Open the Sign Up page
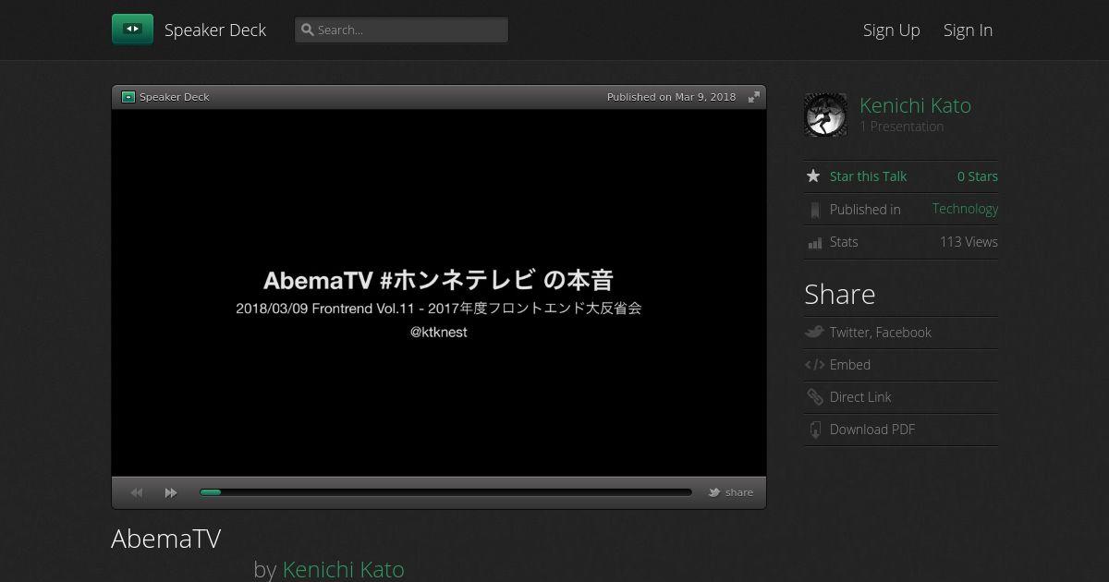Image resolution: width=1109 pixels, height=582 pixels. click(892, 30)
